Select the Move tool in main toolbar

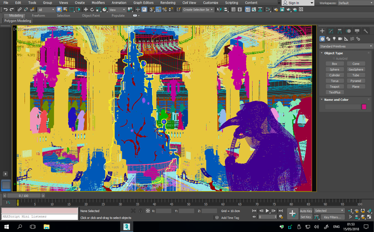point(86,10)
